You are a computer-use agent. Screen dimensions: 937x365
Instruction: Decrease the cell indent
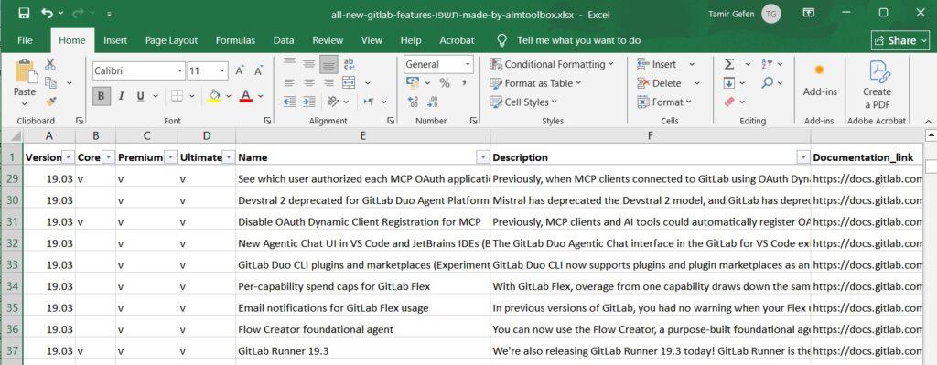coord(290,102)
